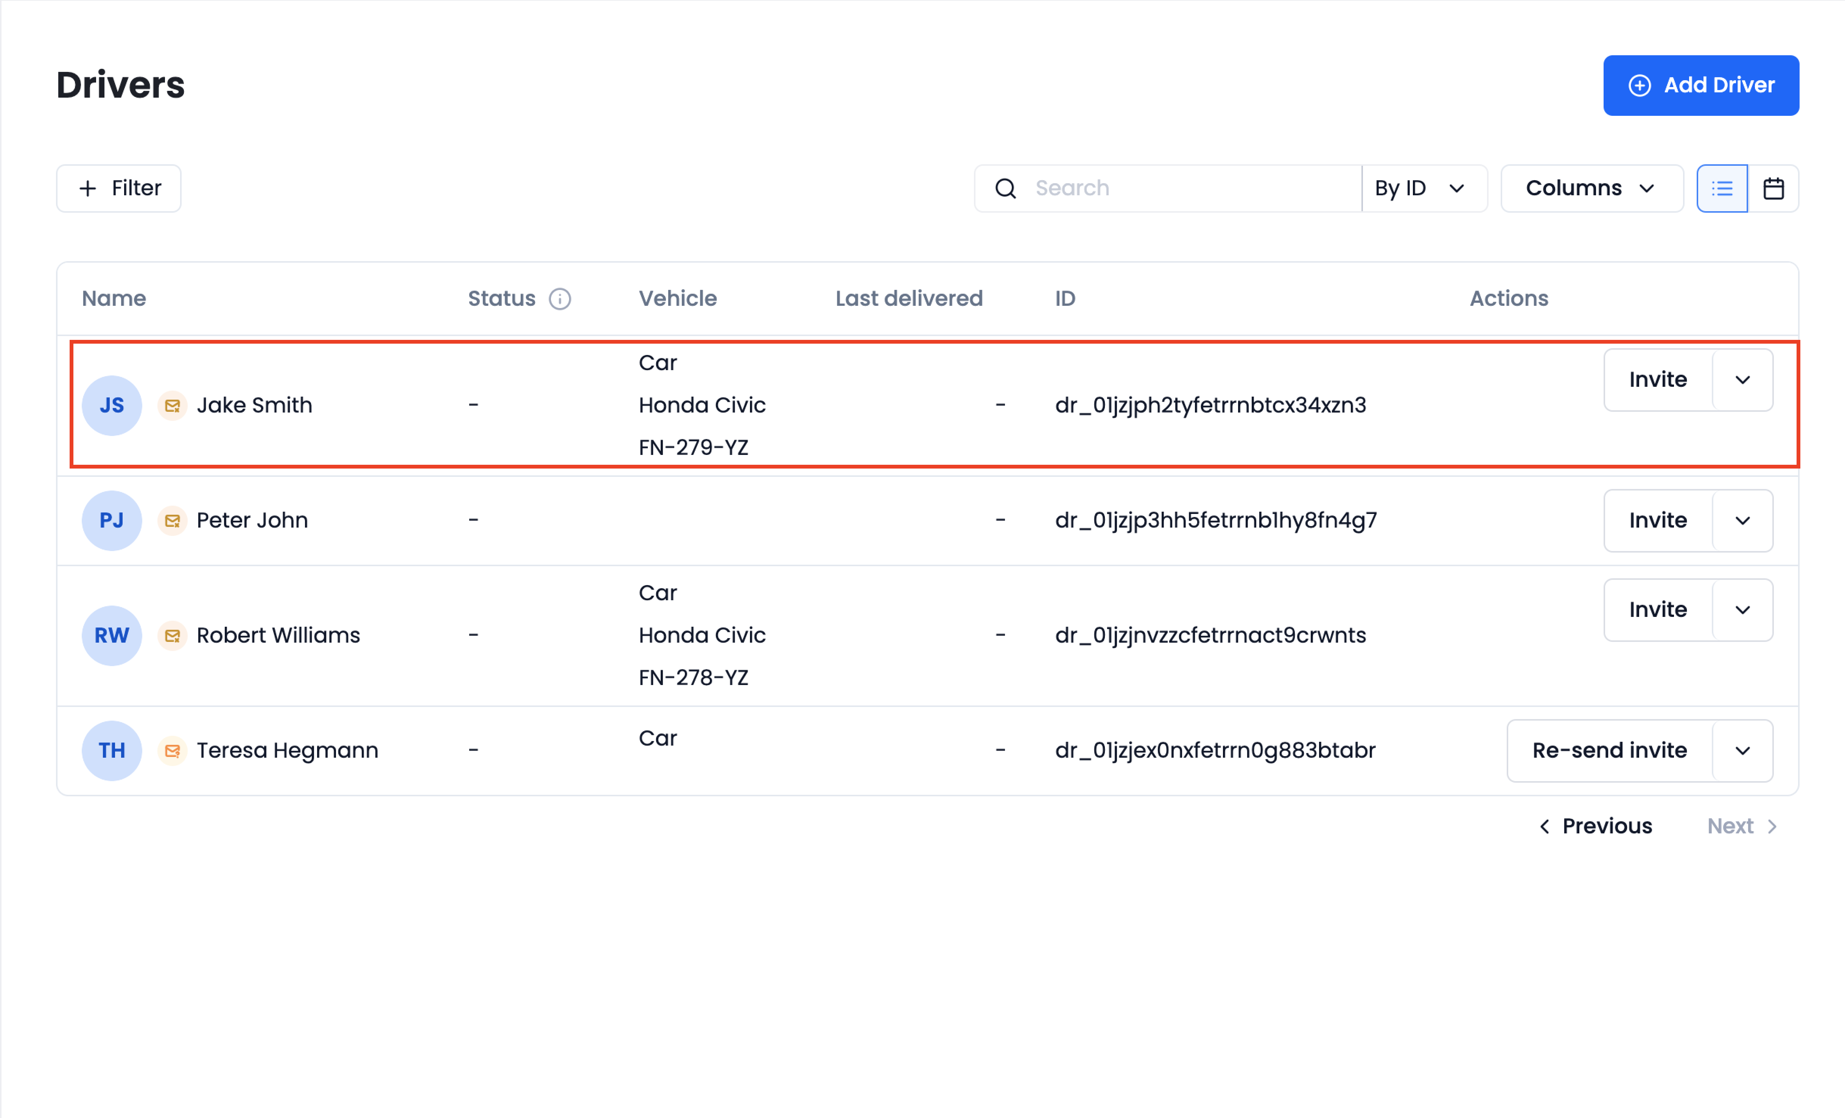Click Teresa Hegmann's TH avatar
Viewport: 1845px width, 1118px height.
(112, 751)
